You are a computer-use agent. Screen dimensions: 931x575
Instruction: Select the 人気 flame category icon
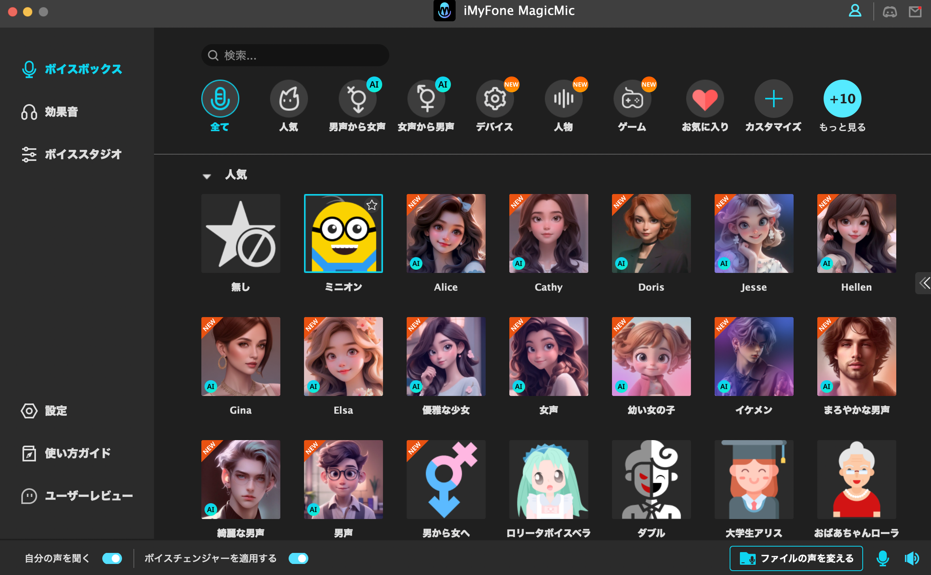(x=289, y=99)
